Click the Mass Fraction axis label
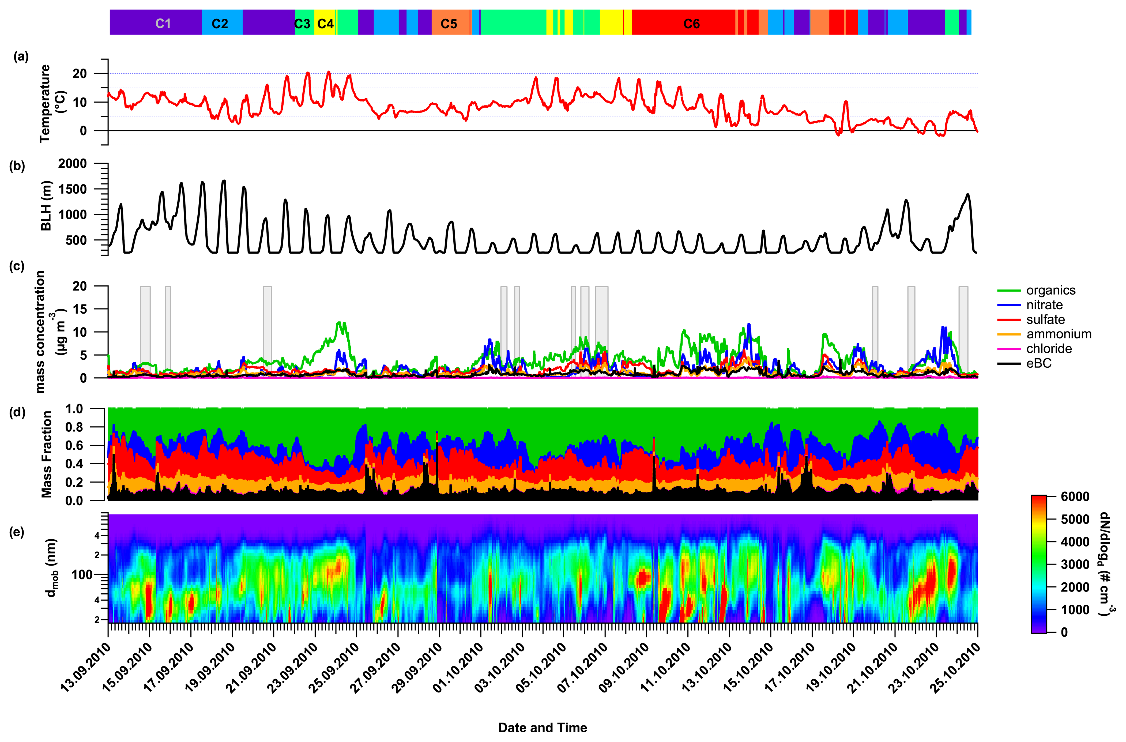 [x=46, y=454]
